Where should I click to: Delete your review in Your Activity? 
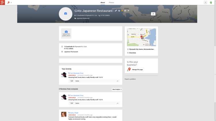coord(77,81)
